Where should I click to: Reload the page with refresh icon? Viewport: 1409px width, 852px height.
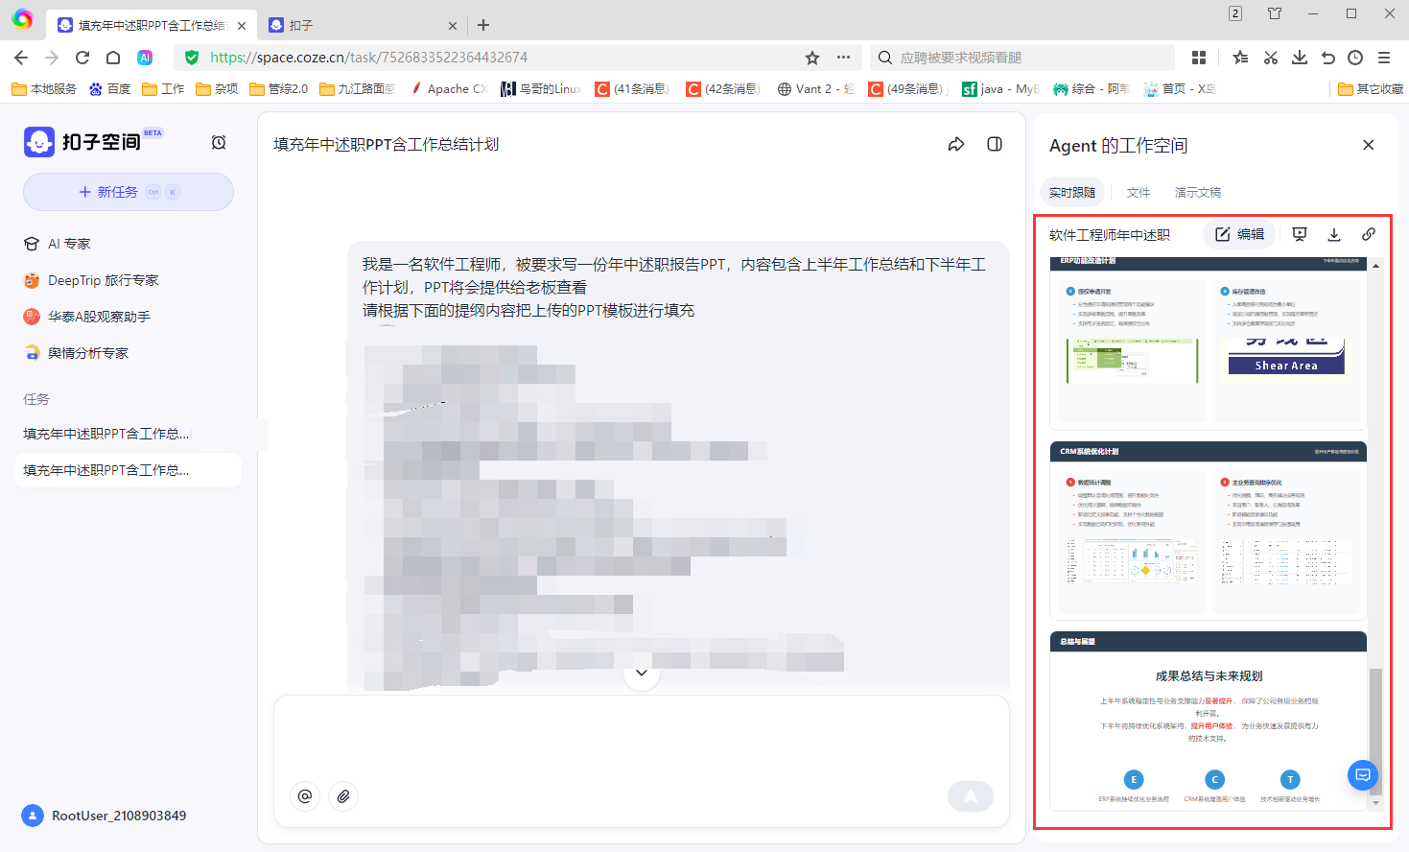click(x=82, y=58)
